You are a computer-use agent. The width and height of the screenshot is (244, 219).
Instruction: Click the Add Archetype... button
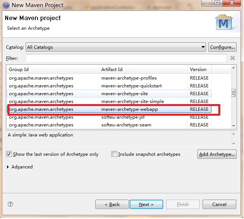(x=217, y=154)
